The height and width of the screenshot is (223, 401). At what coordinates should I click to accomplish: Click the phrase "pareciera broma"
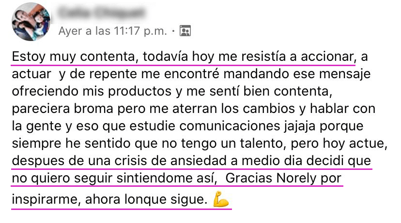[x=62, y=109]
